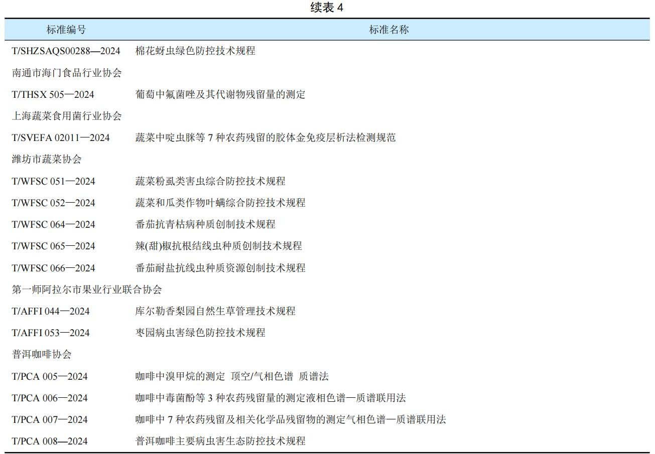Select 蔬菜中啶虫脒等 7 种农药残留 standard name
Viewport: 655px width, 454px height.
(266, 137)
